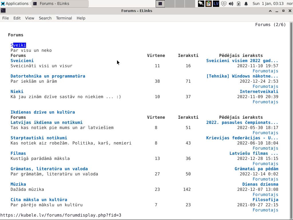Open the Search menu
Viewport: 293px width, 220px height.
45,18
